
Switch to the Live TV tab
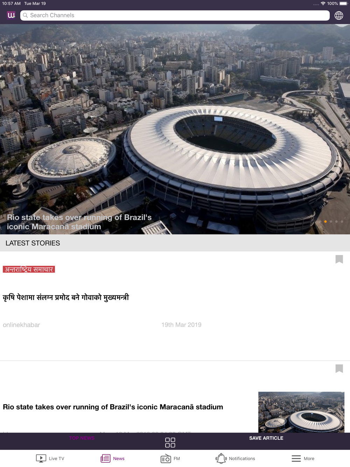point(50,458)
